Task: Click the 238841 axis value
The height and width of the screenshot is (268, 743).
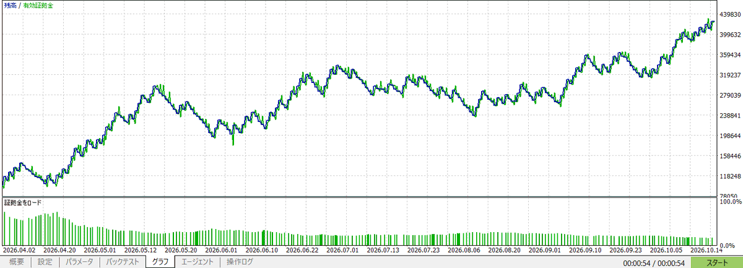Action: point(730,116)
